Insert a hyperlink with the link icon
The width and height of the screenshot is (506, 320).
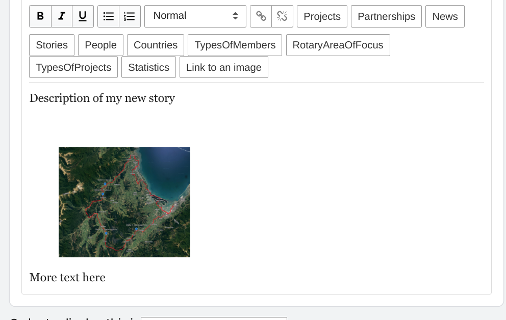pos(261,16)
